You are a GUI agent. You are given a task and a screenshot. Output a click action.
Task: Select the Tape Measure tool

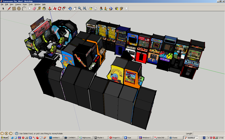(39, 9)
